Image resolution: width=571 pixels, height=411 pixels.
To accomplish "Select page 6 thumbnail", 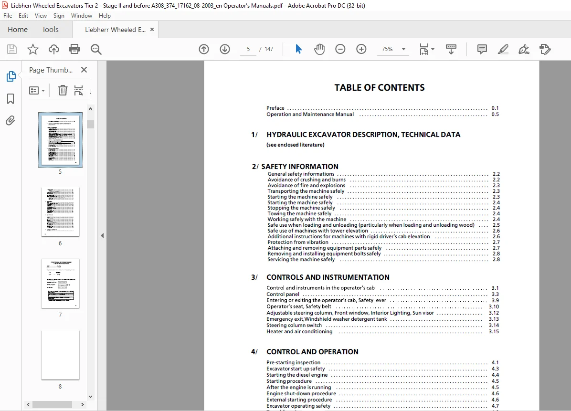I will [x=61, y=212].
